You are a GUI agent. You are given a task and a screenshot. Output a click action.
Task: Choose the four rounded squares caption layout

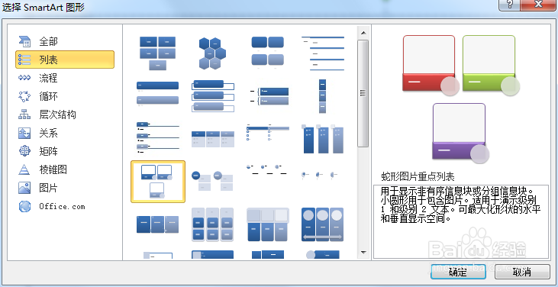point(268,52)
